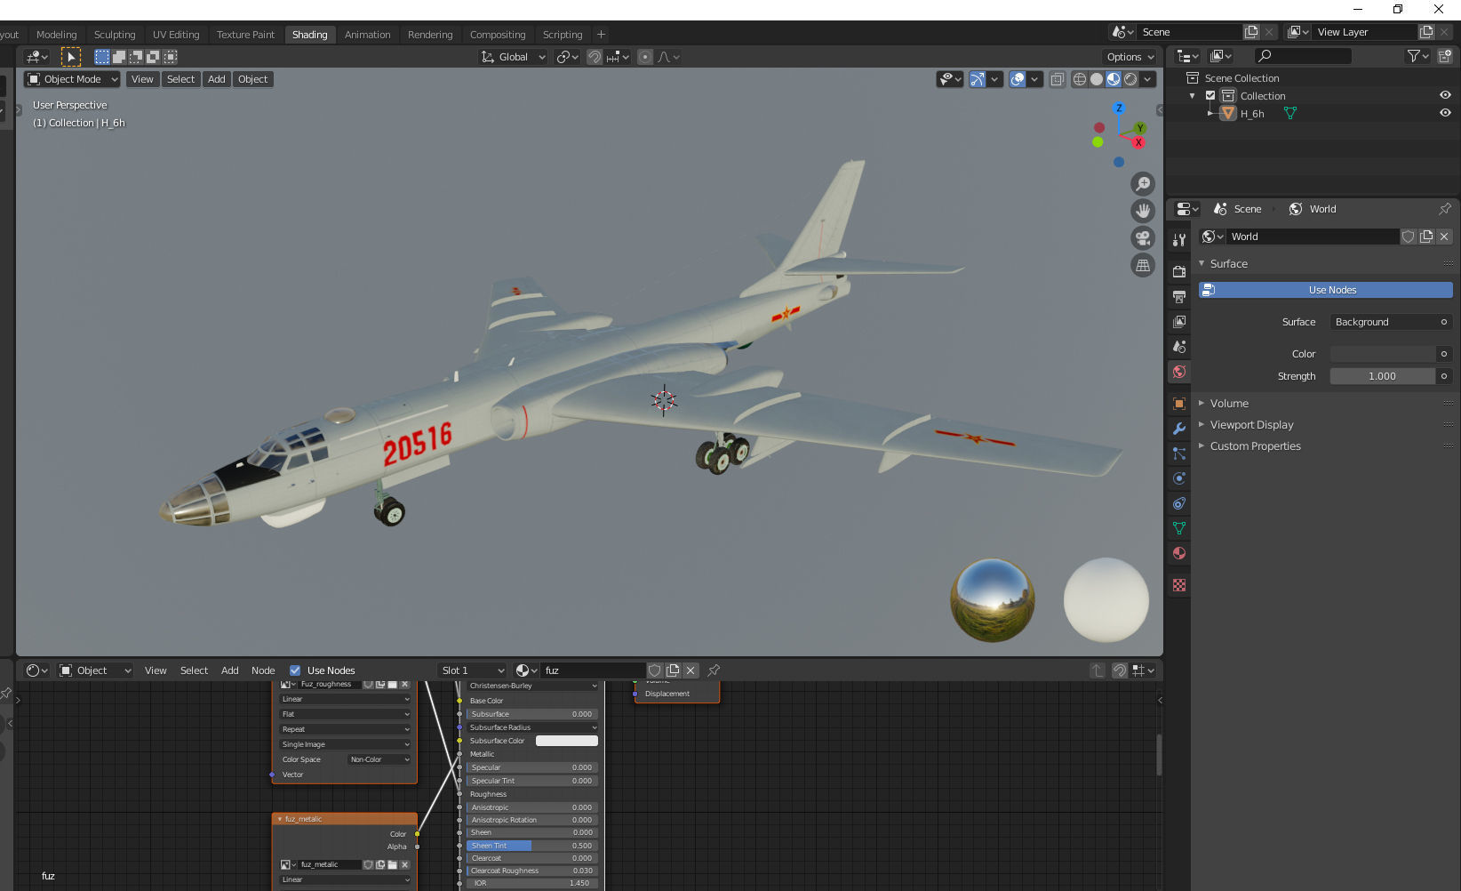Open Physics properties tab icon

[1179, 478]
